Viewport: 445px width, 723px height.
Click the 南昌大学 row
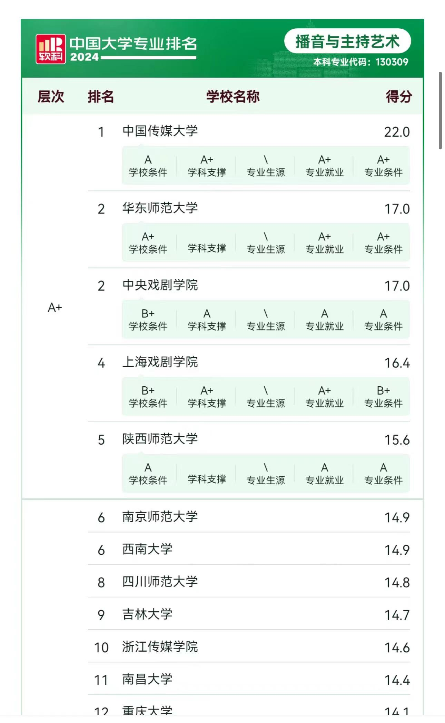pos(147,679)
